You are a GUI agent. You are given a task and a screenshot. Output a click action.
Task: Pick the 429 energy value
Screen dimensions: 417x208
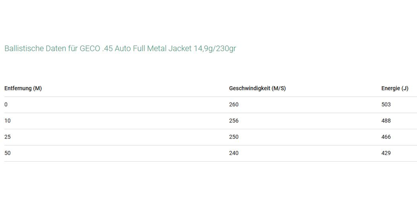click(386, 153)
